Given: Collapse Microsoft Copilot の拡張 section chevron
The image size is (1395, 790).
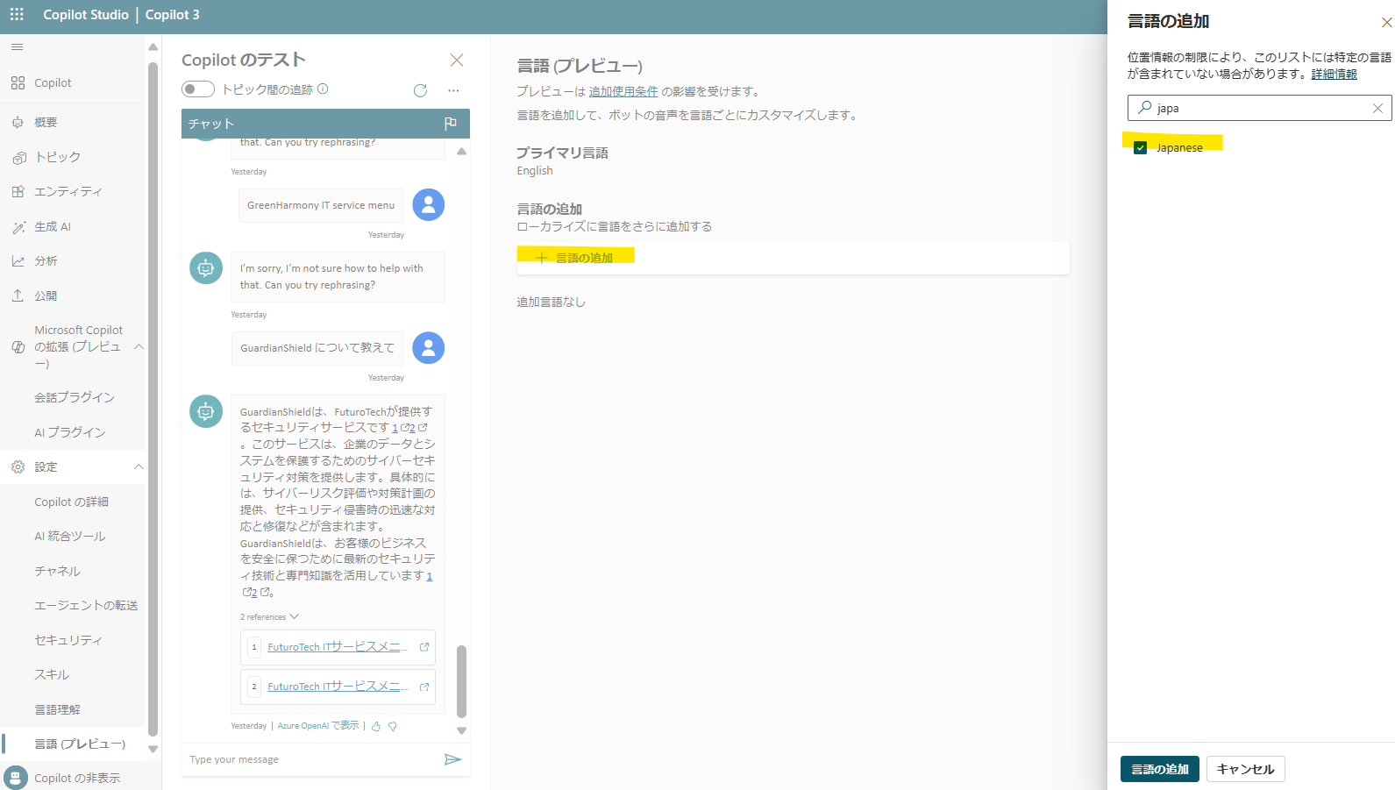Looking at the screenshot, I should coord(139,346).
